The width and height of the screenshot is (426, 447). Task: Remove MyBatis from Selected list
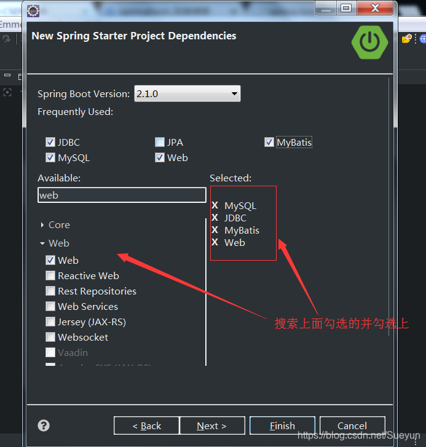tap(215, 230)
